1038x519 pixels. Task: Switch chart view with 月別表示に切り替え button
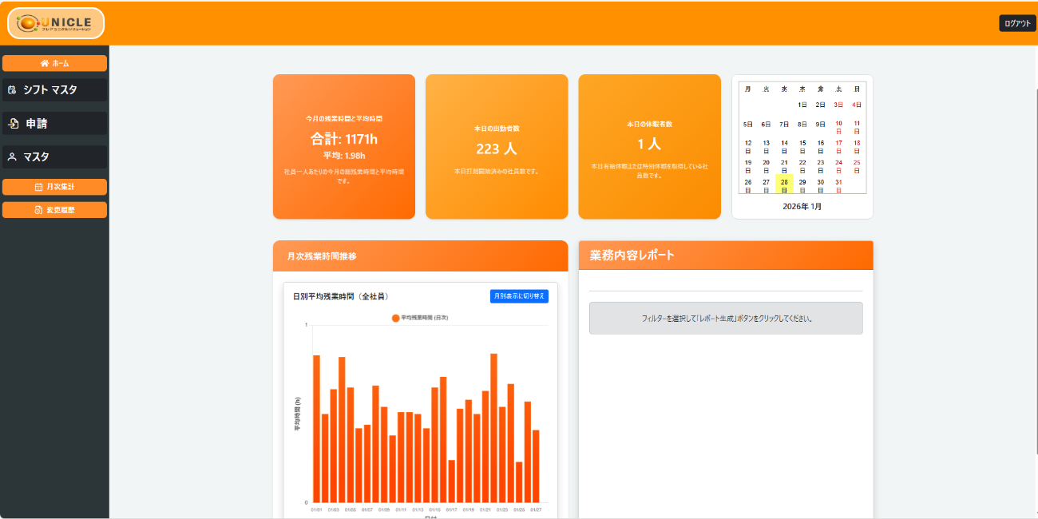(x=519, y=295)
